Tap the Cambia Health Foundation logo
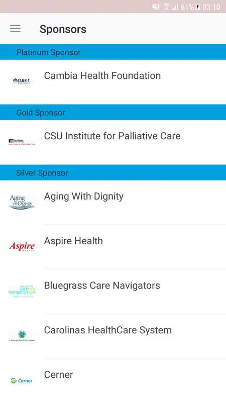The image size is (226, 402). click(22, 81)
